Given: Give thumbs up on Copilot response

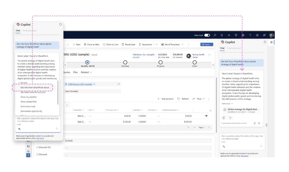Looking at the screenshot, I should point(255,123).
